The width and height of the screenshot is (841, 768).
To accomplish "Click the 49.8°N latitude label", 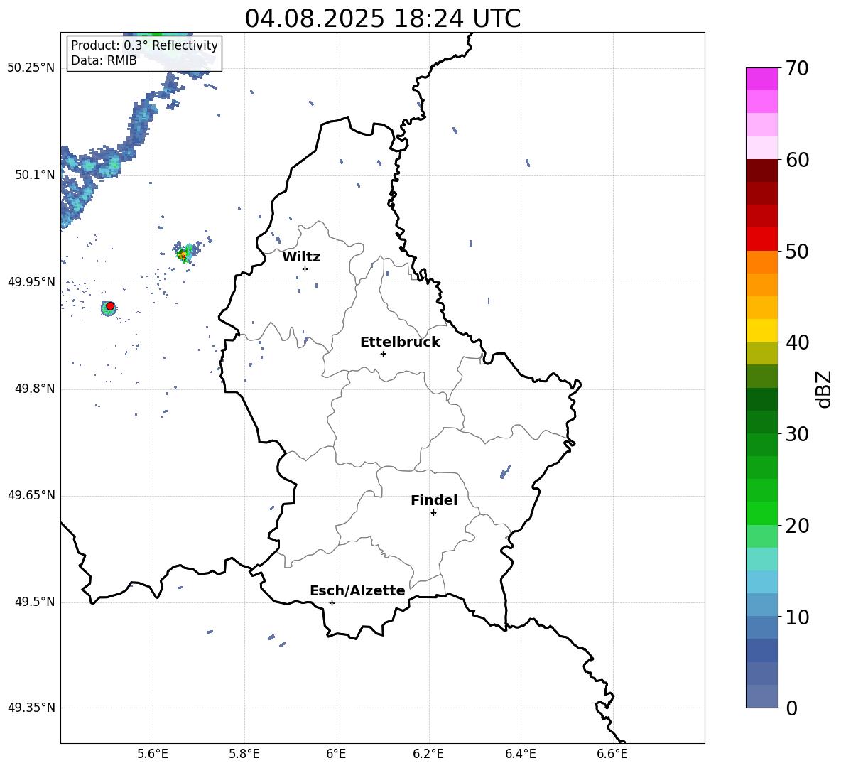I will pyautogui.click(x=35, y=389).
